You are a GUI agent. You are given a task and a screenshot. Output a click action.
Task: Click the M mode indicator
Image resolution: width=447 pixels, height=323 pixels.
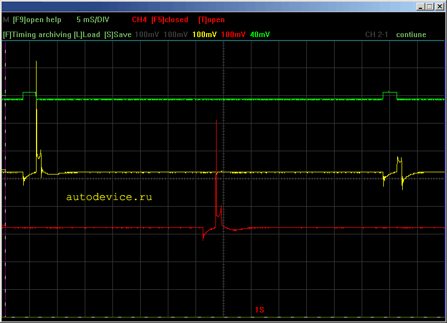point(6,20)
